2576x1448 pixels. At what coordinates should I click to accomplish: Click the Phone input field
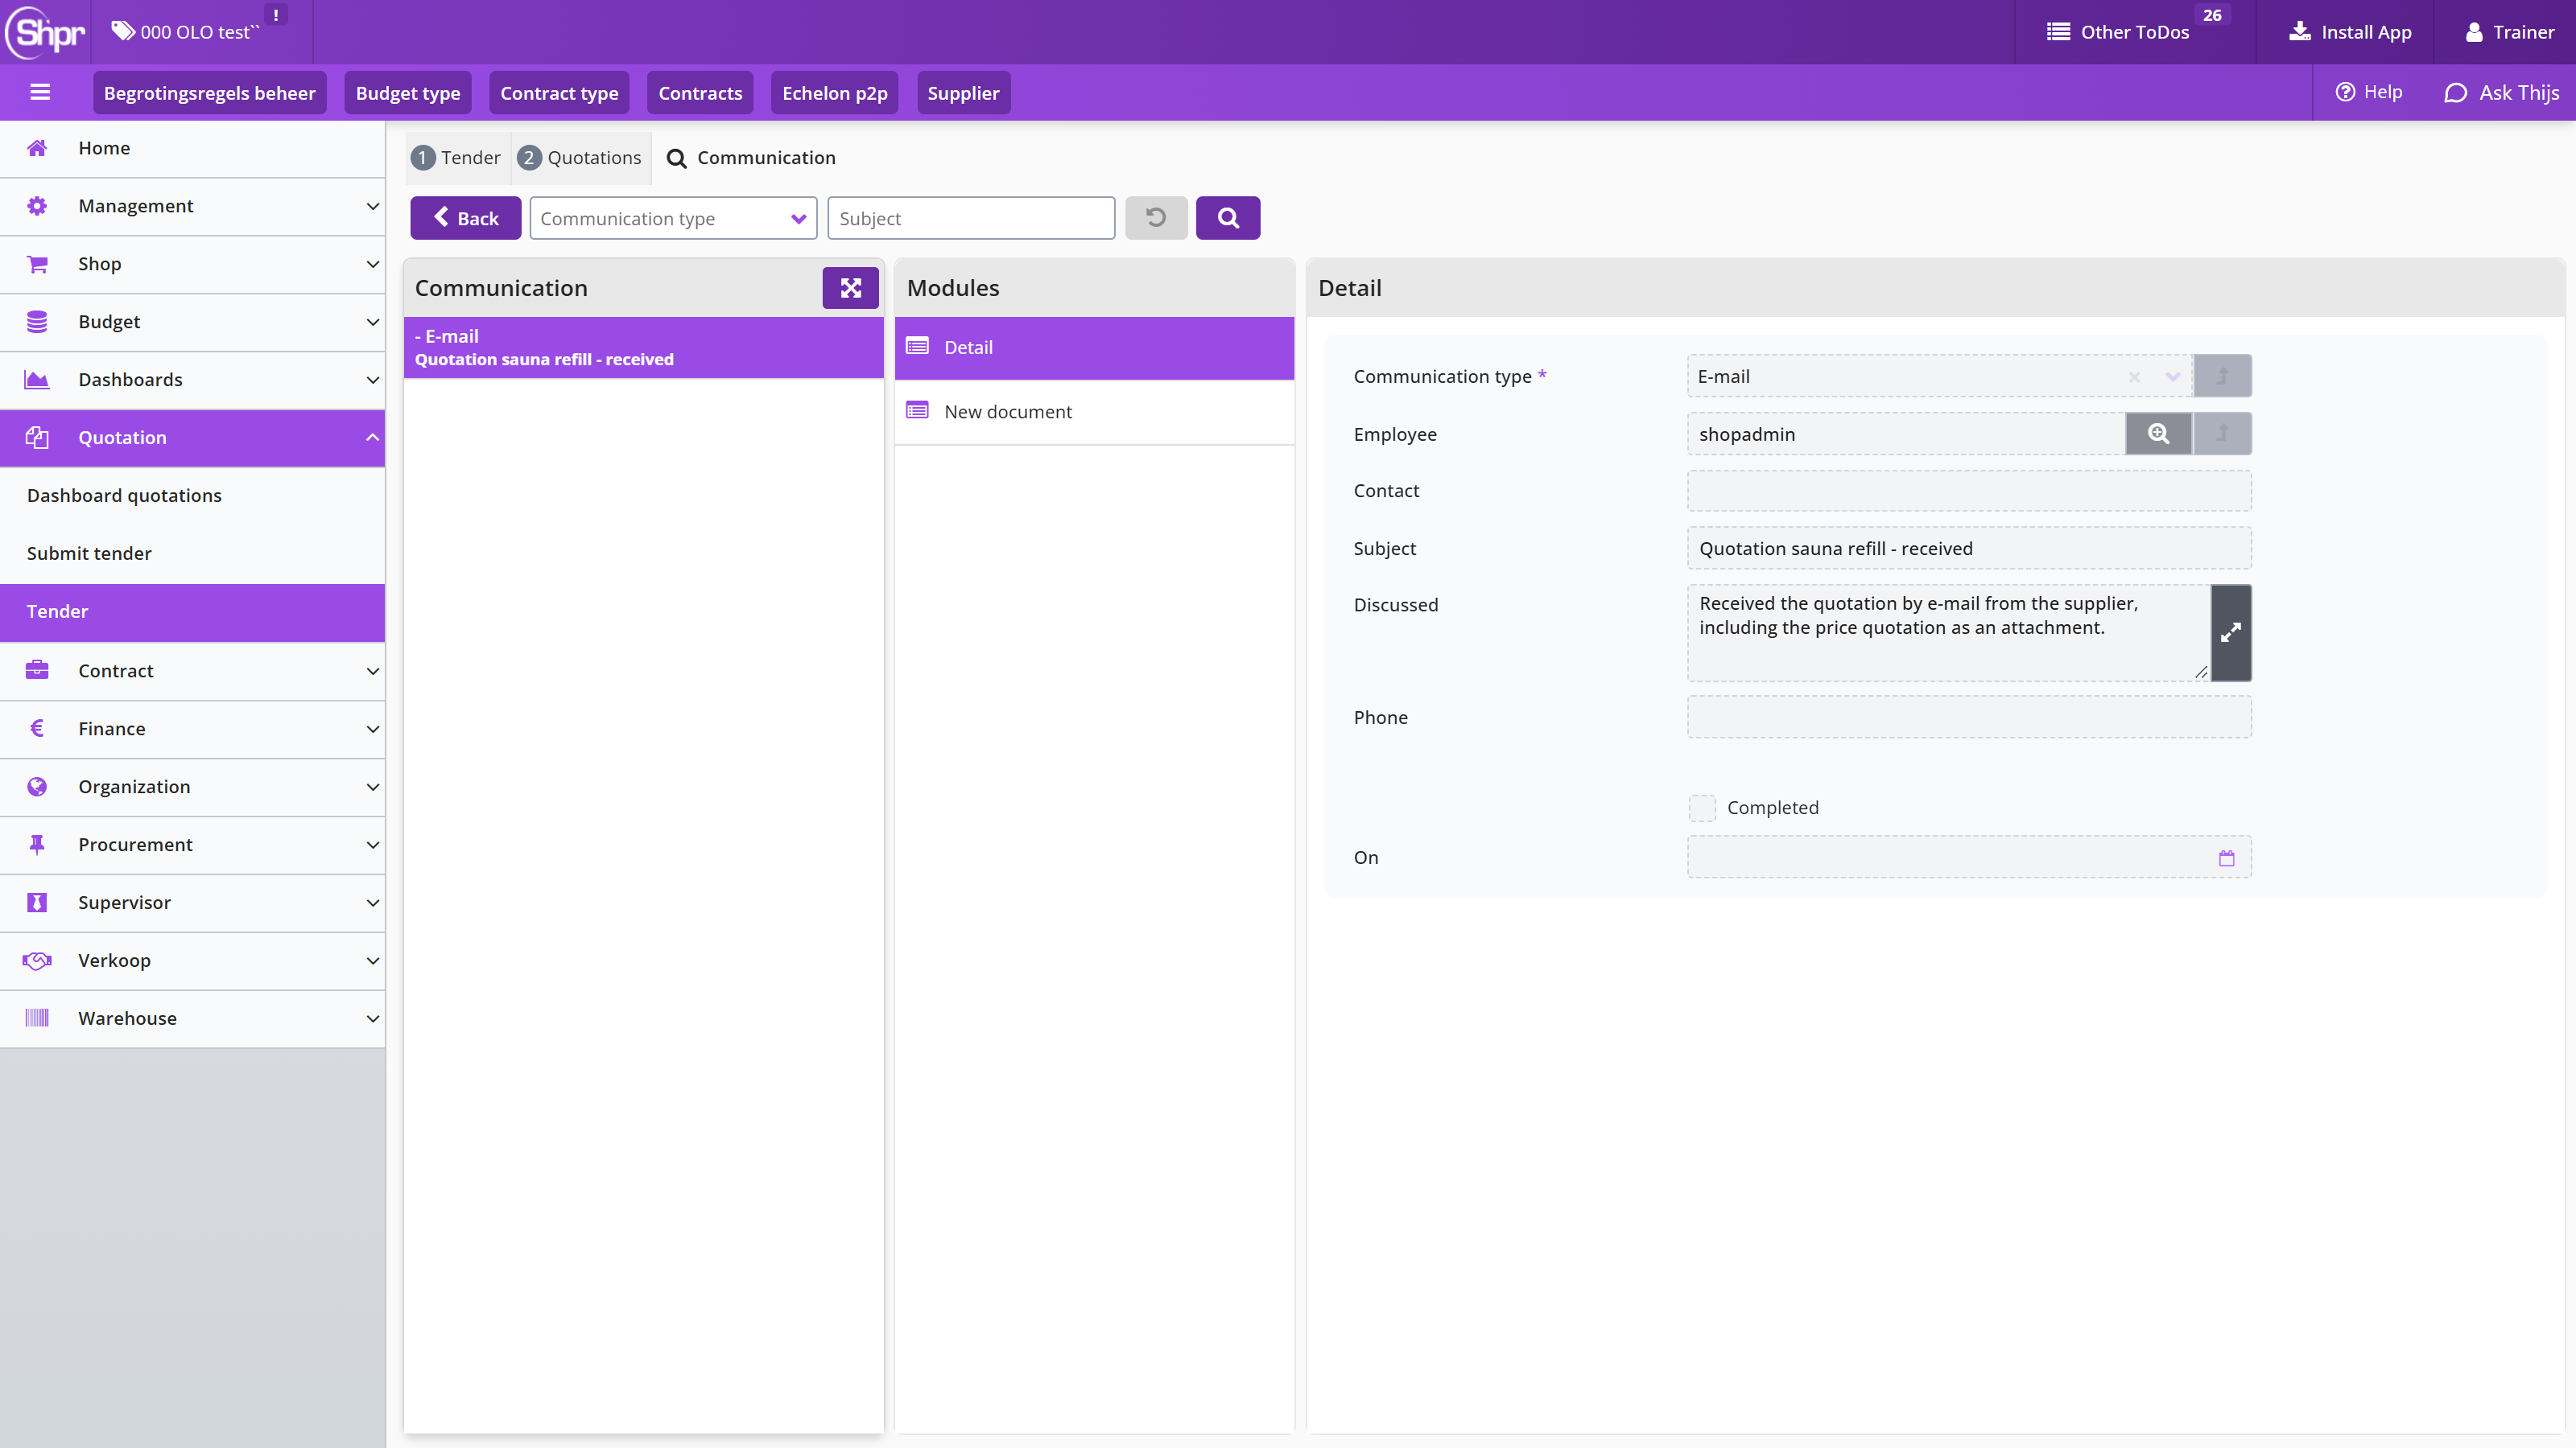[1969, 718]
